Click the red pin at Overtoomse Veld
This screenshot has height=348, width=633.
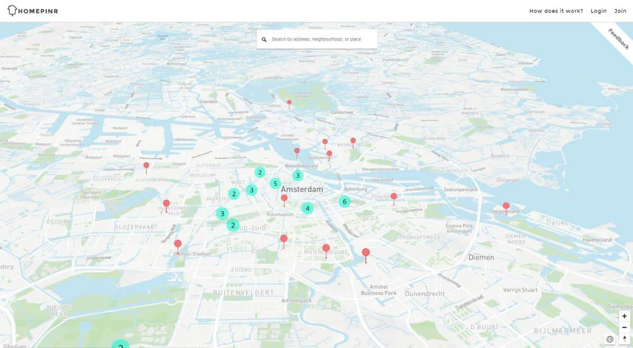(x=166, y=204)
